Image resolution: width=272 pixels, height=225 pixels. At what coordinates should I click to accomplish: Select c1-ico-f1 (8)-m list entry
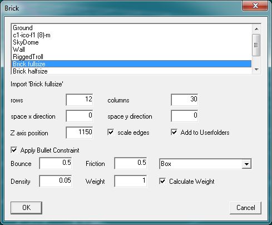pyautogui.click(x=131, y=35)
